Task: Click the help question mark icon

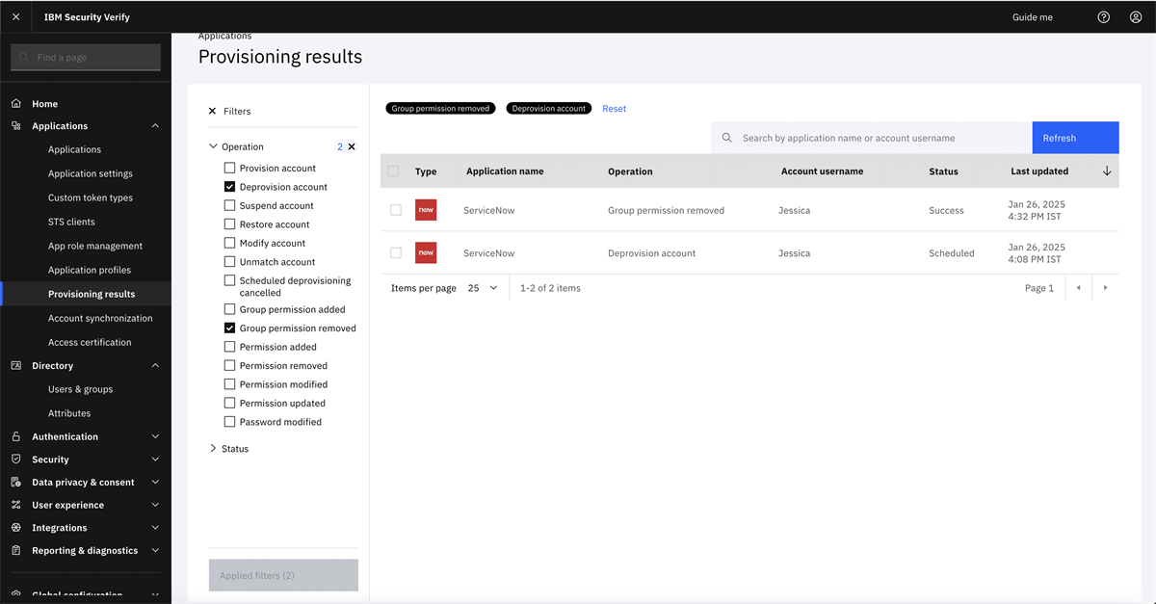Action: (x=1104, y=17)
